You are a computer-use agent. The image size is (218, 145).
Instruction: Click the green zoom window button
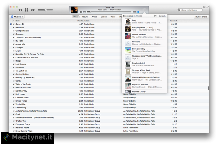tap(17, 7)
